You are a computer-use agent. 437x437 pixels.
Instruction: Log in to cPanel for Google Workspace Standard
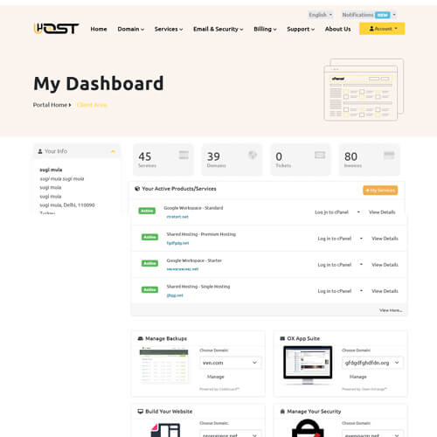[x=332, y=212]
